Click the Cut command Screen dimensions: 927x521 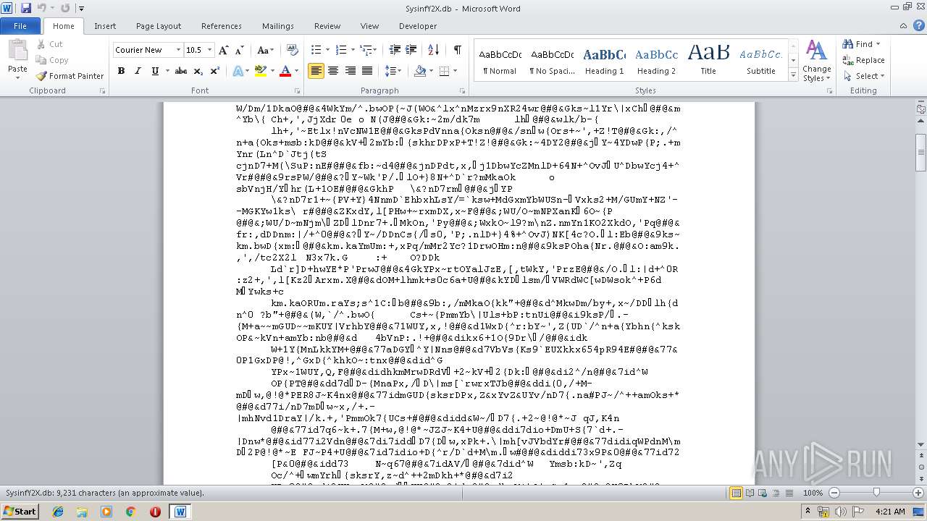pyautogui.click(x=50, y=44)
